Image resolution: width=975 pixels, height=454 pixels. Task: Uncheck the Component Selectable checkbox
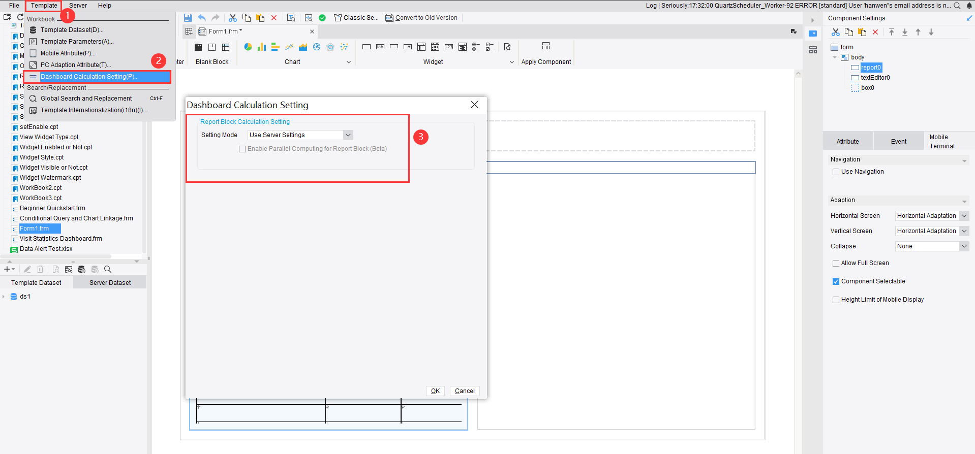pyautogui.click(x=836, y=281)
